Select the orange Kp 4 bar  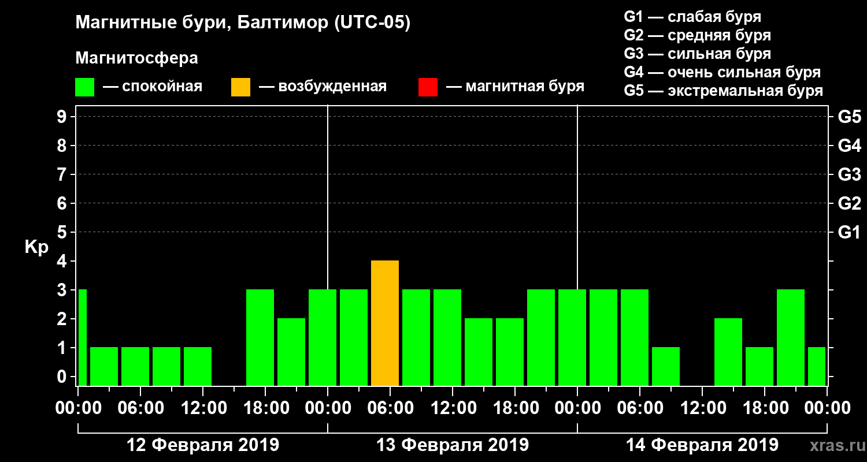coord(385,323)
